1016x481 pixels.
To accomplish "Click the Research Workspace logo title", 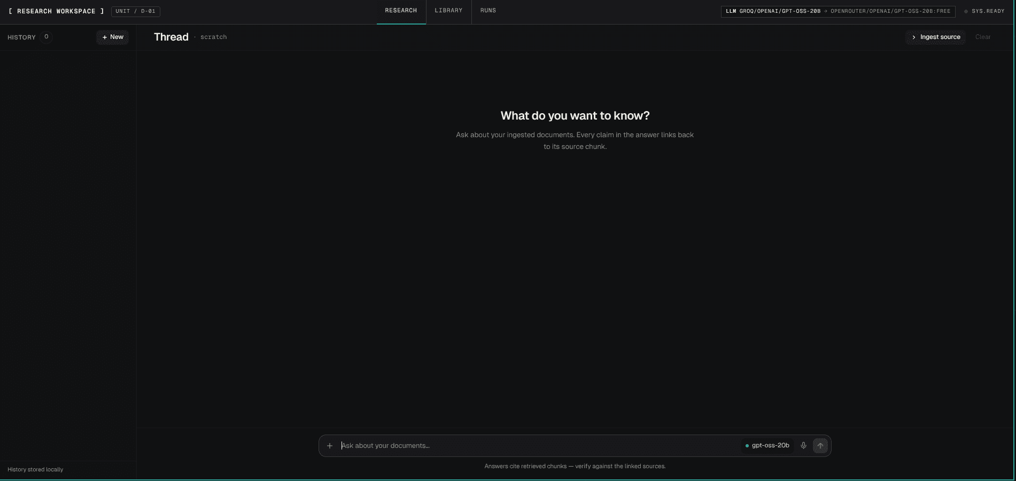I will click(x=56, y=11).
